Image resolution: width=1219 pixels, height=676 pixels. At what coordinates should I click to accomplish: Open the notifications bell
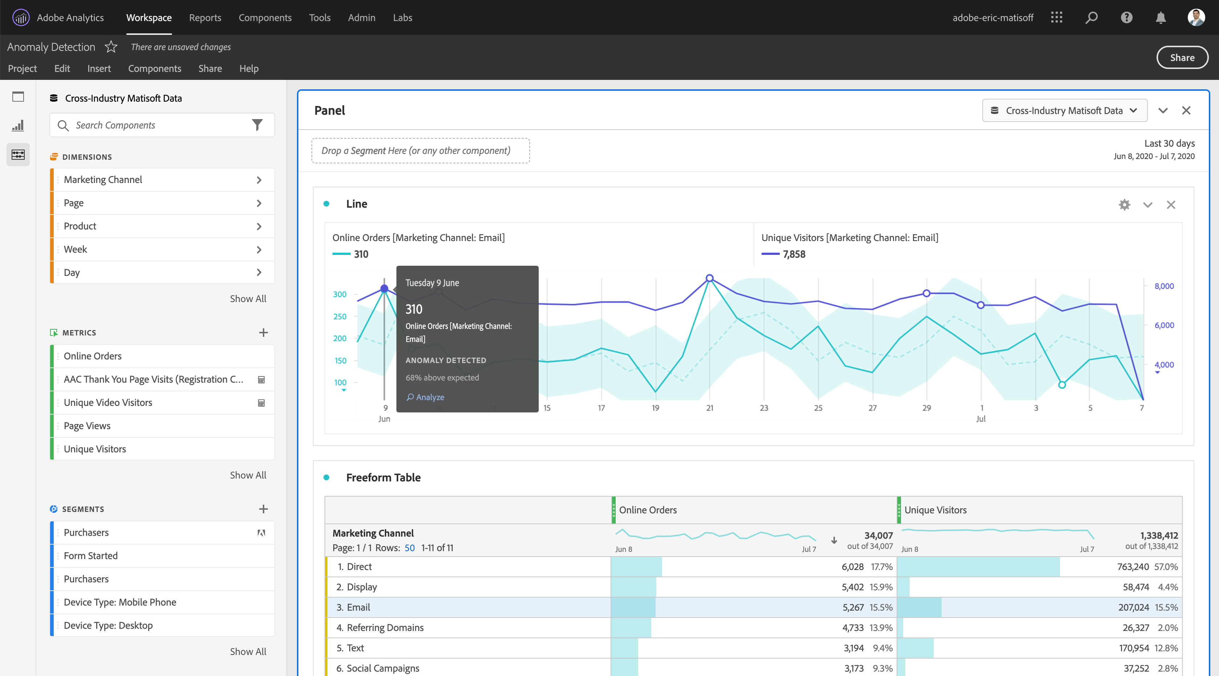(x=1160, y=17)
